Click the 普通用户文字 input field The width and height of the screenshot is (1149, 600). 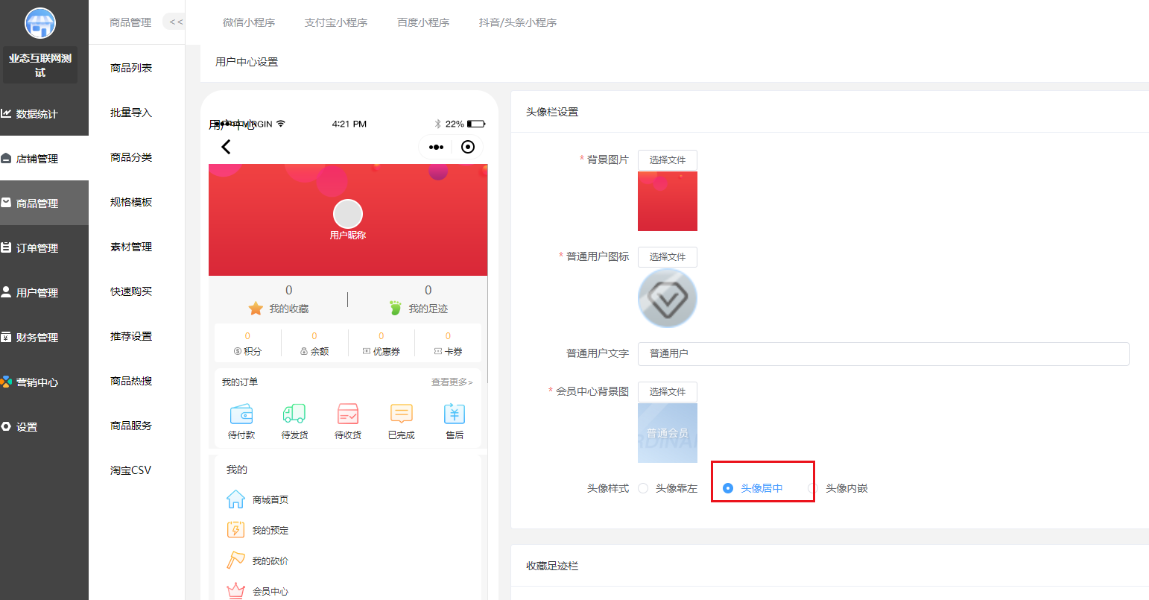884,353
